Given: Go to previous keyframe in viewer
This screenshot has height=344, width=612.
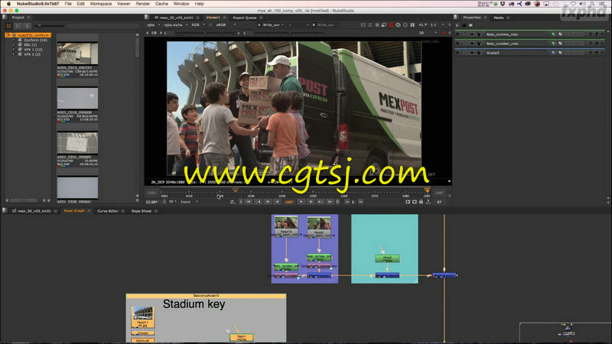Looking at the screenshot, I should pos(258,202).
